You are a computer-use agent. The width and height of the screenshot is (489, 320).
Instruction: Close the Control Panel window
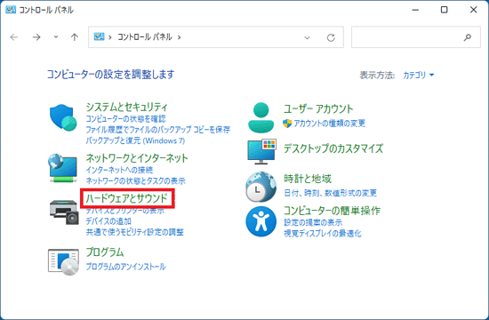[x=473, y=10]
